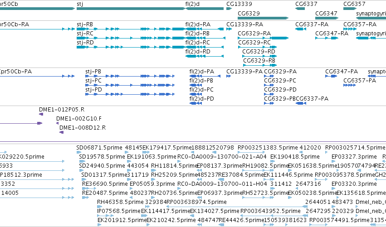Click the stj-RC transcript label
Viewport: 386px width, 227px height.
(x=85, y=34)
